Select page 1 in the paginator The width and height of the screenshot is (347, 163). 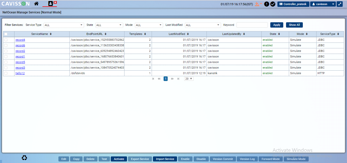(x=166, y=79)
